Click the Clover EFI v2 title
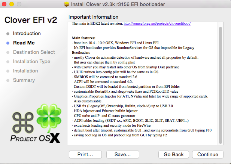231x164 pixels. [x=31, y=20]
